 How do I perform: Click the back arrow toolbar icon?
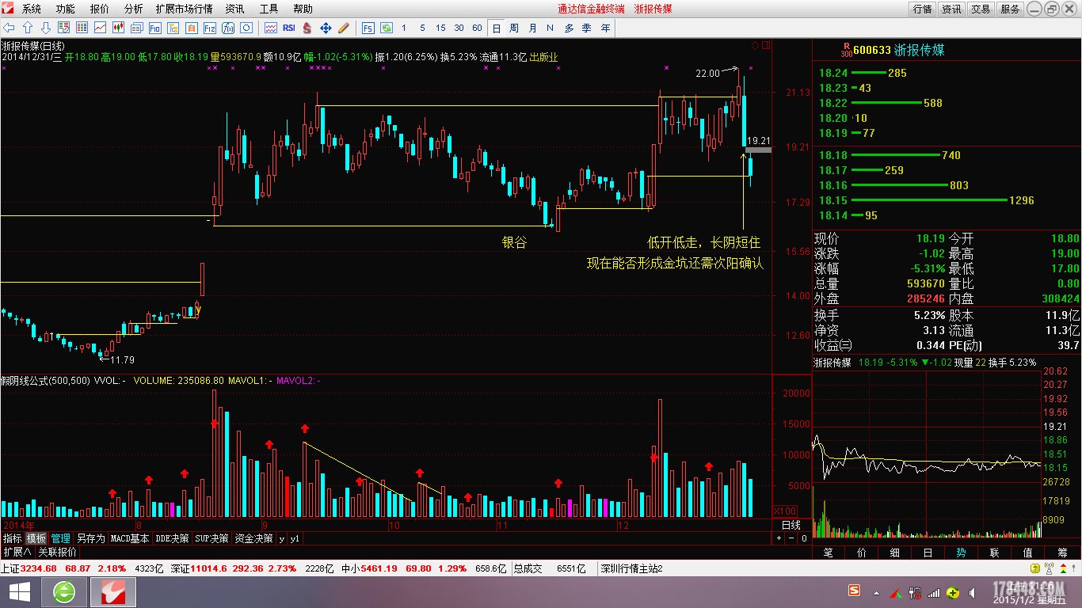pos(9,28)
